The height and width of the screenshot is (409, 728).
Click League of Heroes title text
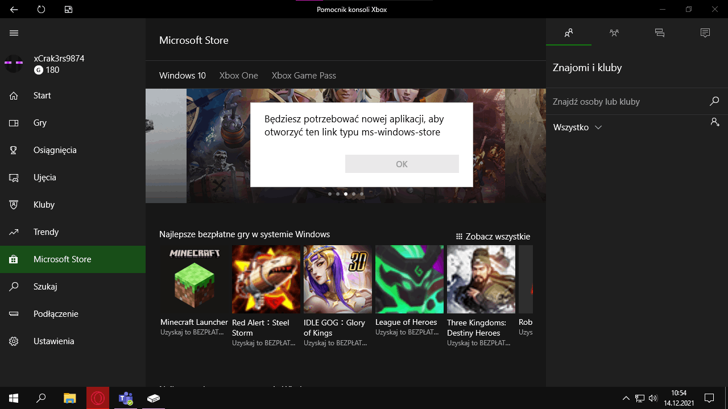point(406,322)
